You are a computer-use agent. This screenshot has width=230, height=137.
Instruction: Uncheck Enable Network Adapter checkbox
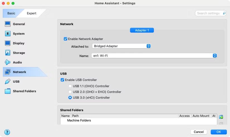point(66,39)
